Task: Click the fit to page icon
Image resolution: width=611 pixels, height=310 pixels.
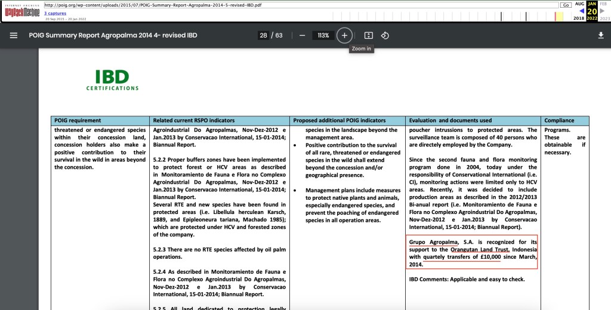Action: (x=368, y=35)
